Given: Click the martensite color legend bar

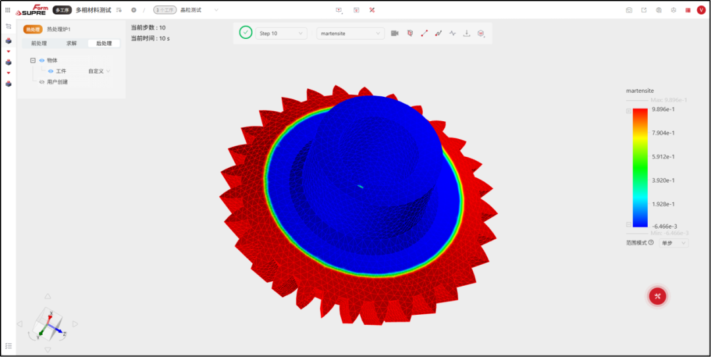Looking at the screenshot, I should [x=640, y=167].
